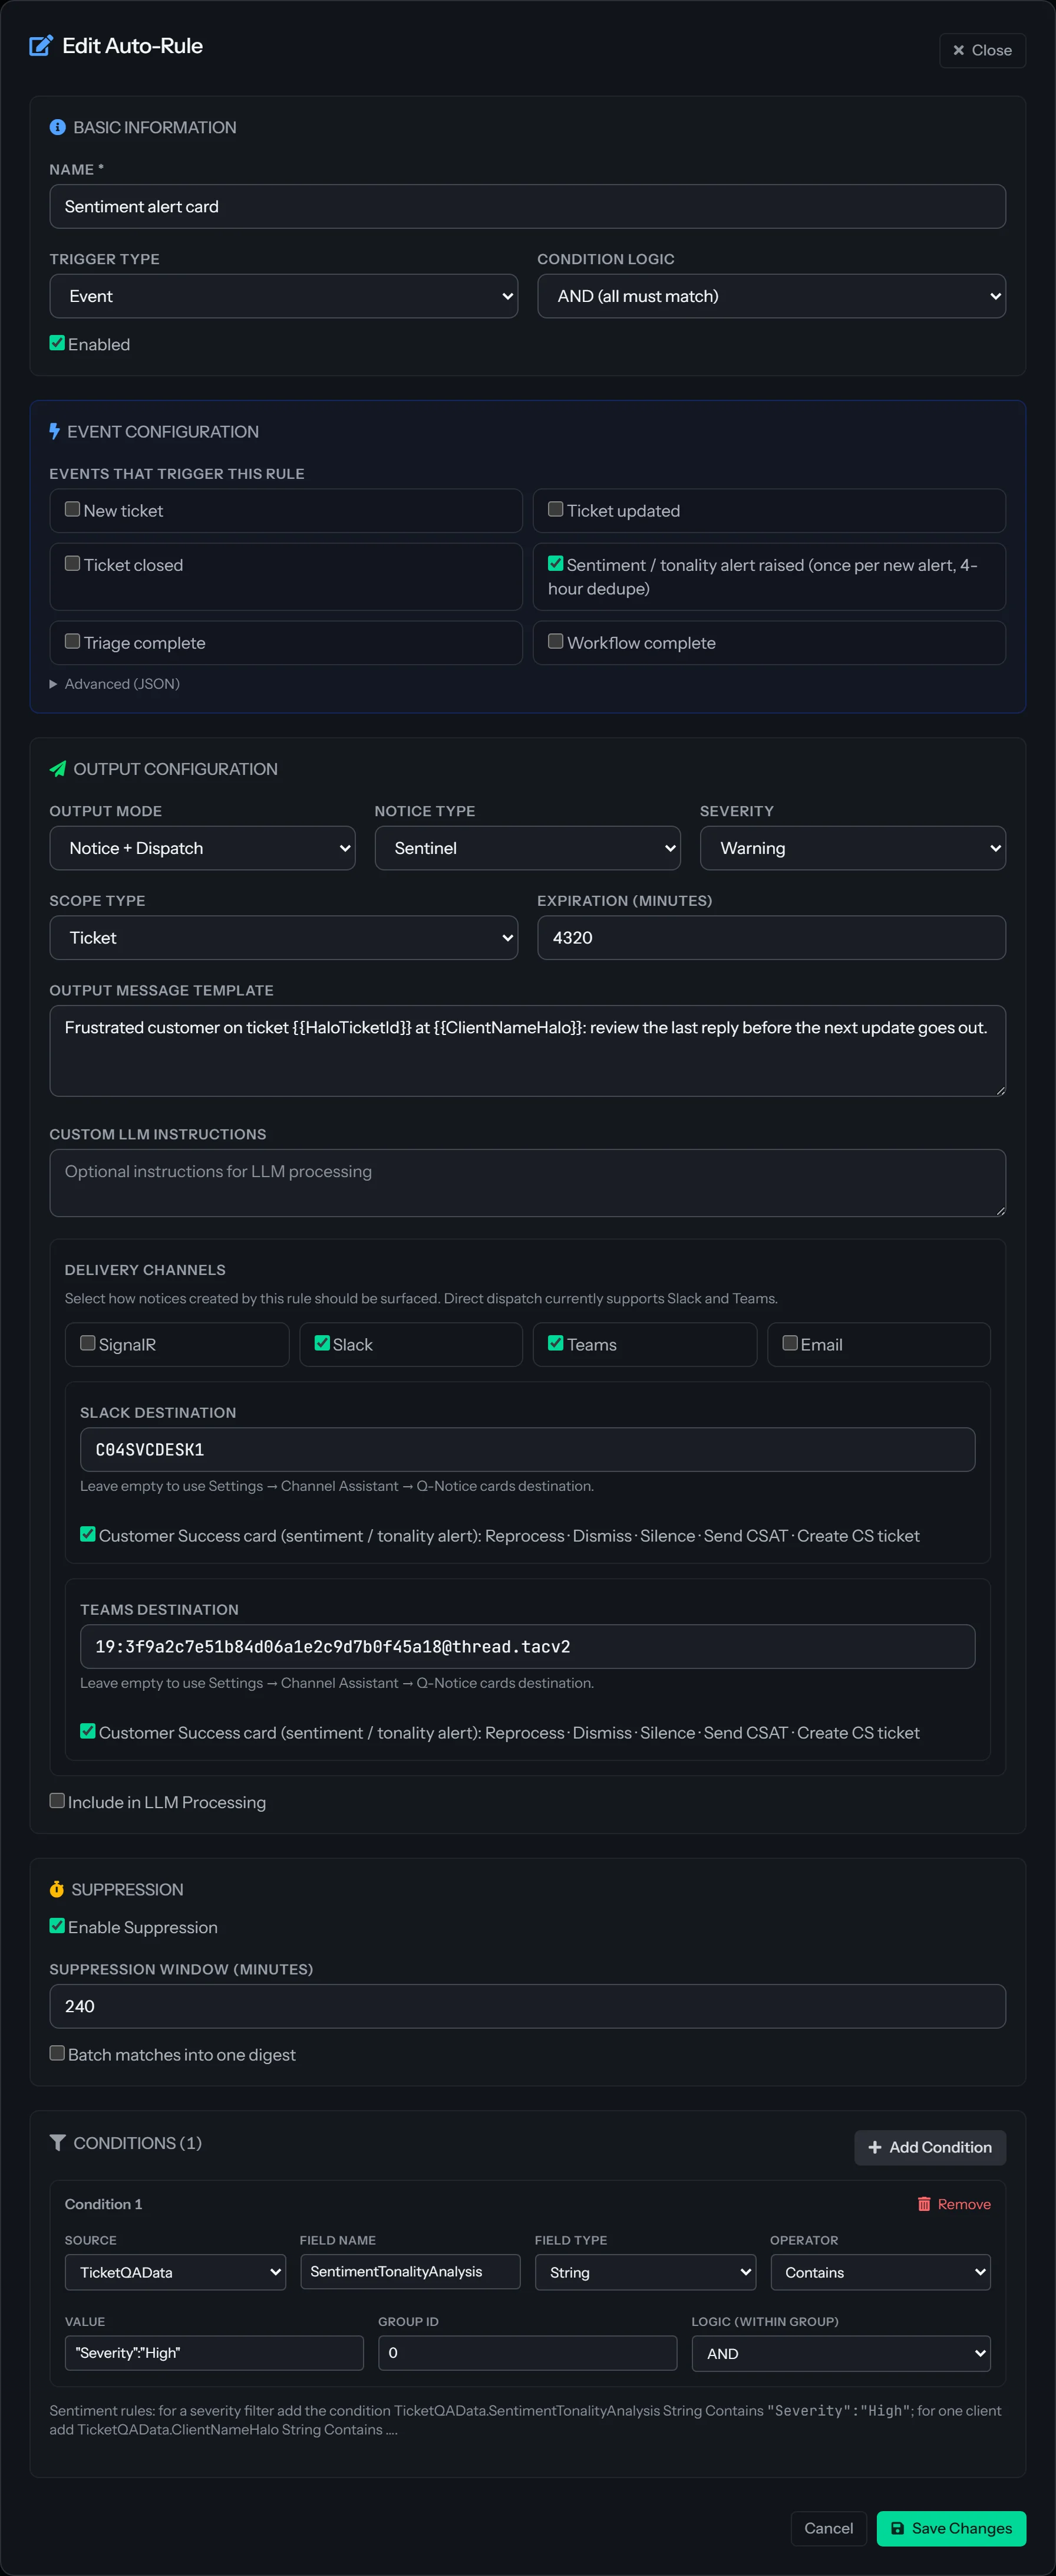Click the condition Field Name input
1056x2576 pixels.
(411, 2272)
